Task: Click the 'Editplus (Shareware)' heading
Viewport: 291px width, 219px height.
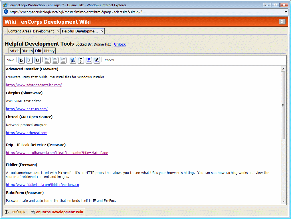Action: (24, 93)
